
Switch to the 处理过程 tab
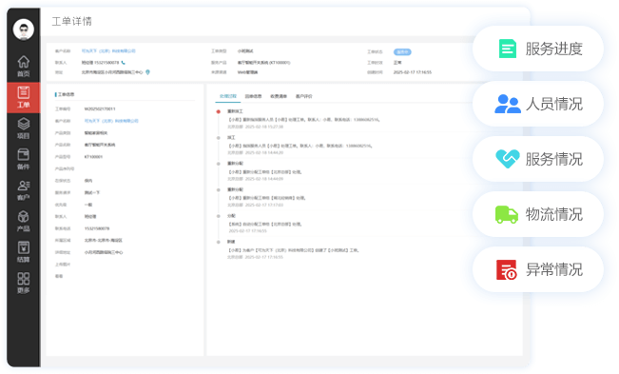tap(228, 96)
